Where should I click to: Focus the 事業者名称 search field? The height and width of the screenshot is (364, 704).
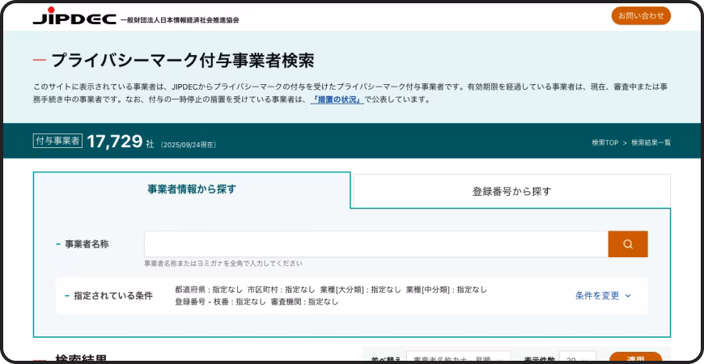point(376,244)
